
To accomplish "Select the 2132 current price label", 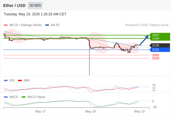I will pos(156,45).
